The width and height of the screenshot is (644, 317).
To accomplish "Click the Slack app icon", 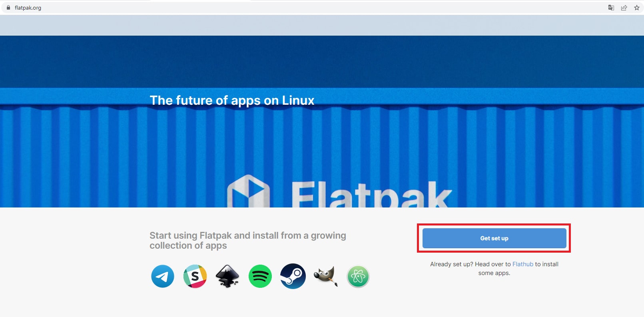I will [195, 276].
